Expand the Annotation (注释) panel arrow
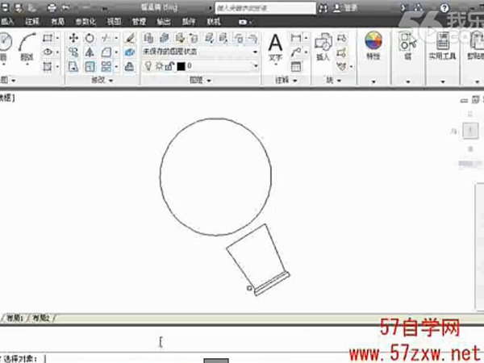The width and height of the screenshot is (484, 363). pos(295,81)
